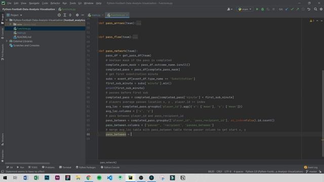Hide the Project tool window with minus icon

point(83,15)
